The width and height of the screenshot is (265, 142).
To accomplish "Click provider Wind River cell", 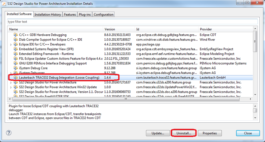I will pyautogui.click(x=207, y=40).
